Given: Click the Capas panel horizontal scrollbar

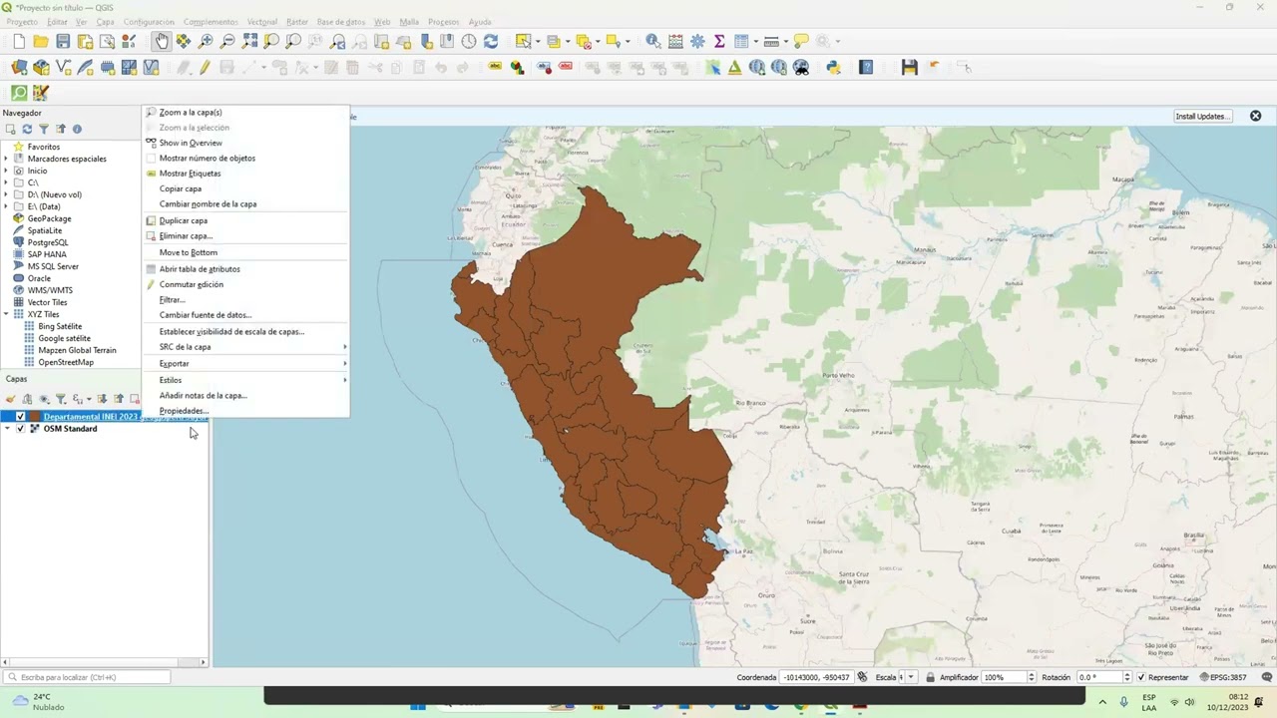Looking at the screenshot, I should coord(104,662).
